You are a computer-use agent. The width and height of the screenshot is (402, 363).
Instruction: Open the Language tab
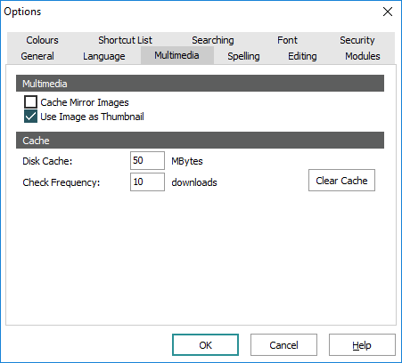click(x=104, y=56)
